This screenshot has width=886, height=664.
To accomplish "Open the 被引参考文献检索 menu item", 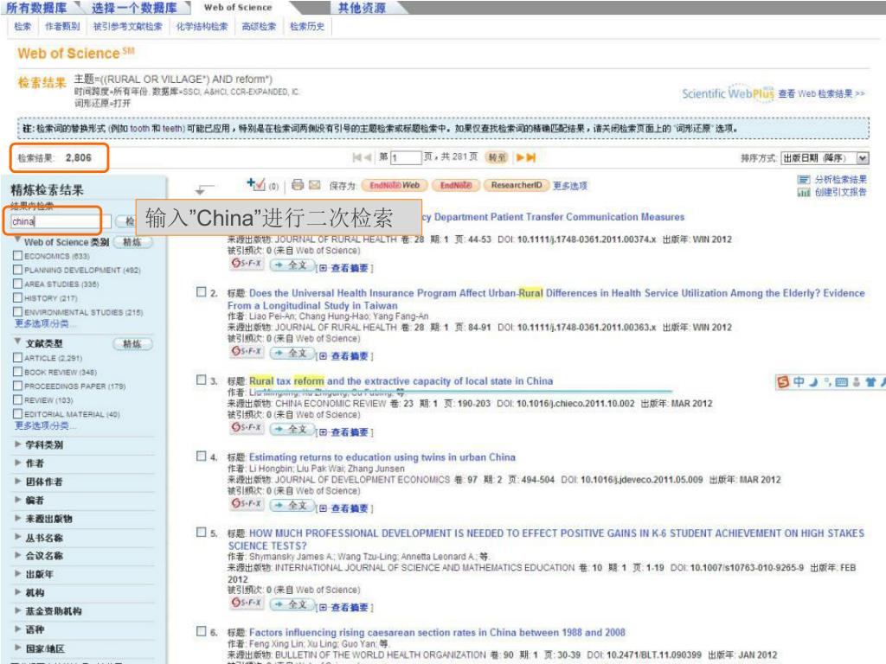I will tap(128, 27).
